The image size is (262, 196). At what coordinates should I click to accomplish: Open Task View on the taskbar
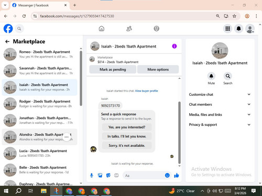[30, 191]
